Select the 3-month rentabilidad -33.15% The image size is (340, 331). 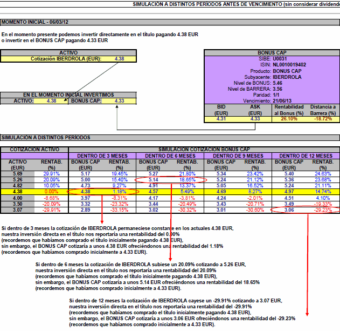click(x=120, y=210)
